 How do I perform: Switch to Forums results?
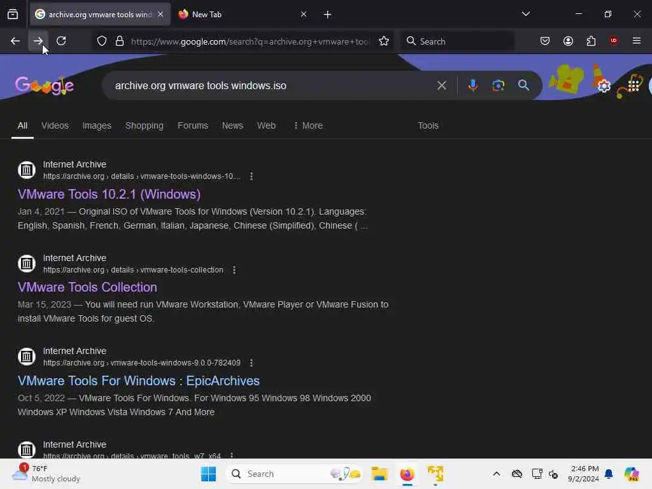193,125
